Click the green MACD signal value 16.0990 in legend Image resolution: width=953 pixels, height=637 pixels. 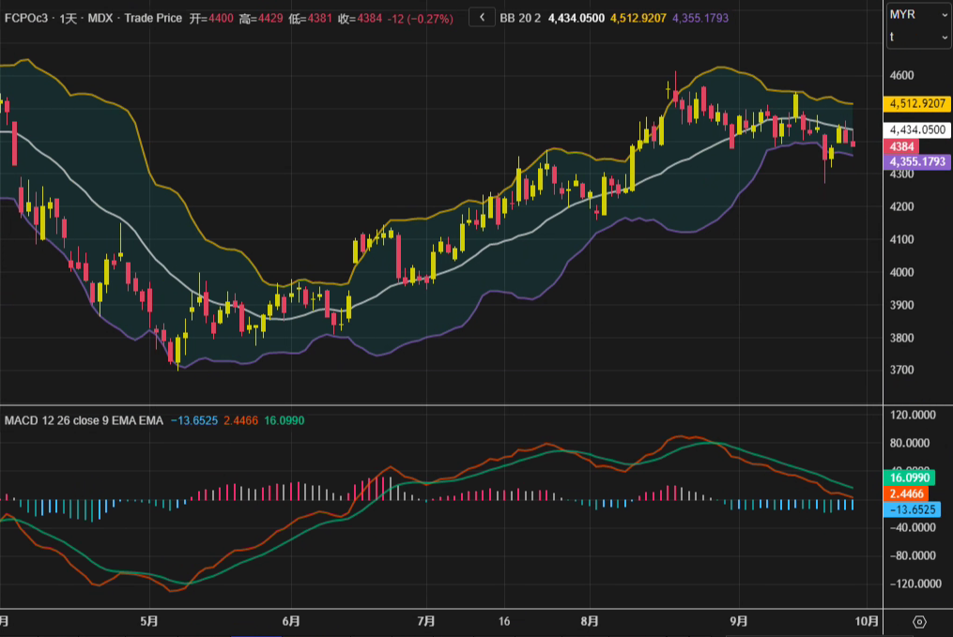tap(284, 420)
